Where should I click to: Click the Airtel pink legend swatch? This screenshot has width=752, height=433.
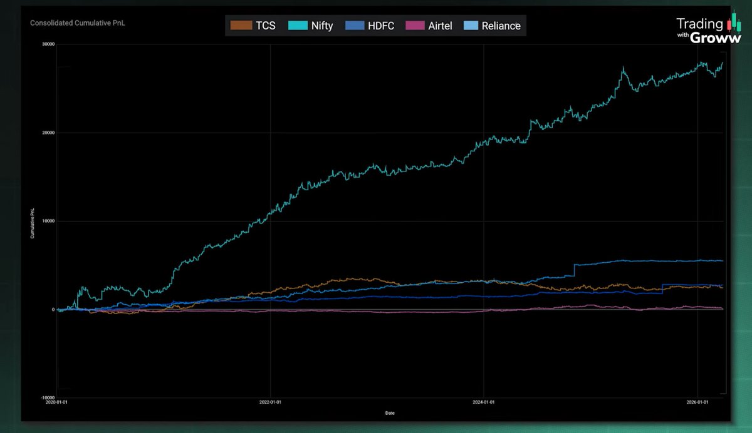point(414,26)
